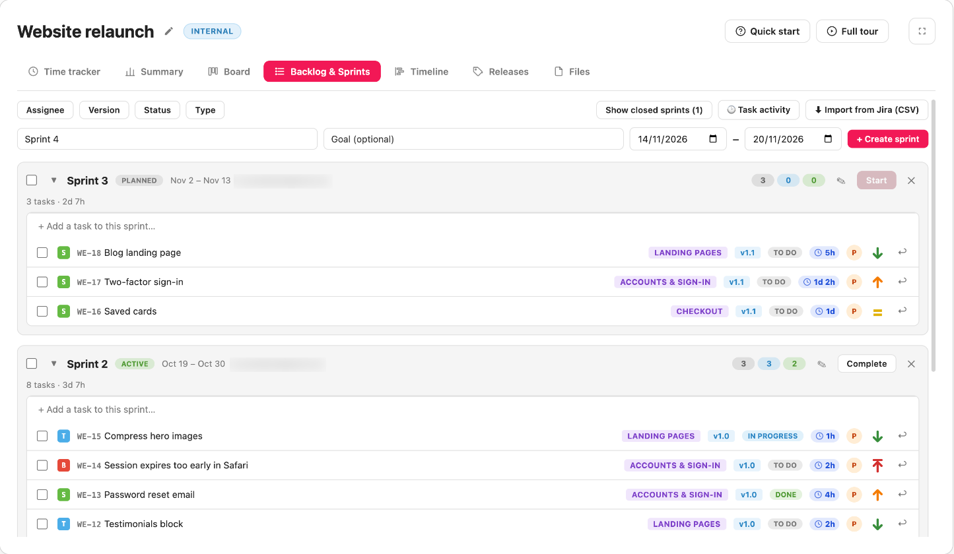Image resolution: width=954 pixels, height=554 pixels.
Task: Check the WE-14 Session expires task
Action: (x=42, y=465)
